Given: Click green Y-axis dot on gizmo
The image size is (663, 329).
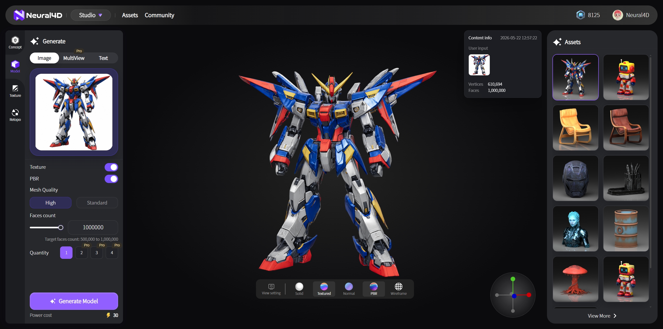Looking at the screenshot, I should [513, 279].
